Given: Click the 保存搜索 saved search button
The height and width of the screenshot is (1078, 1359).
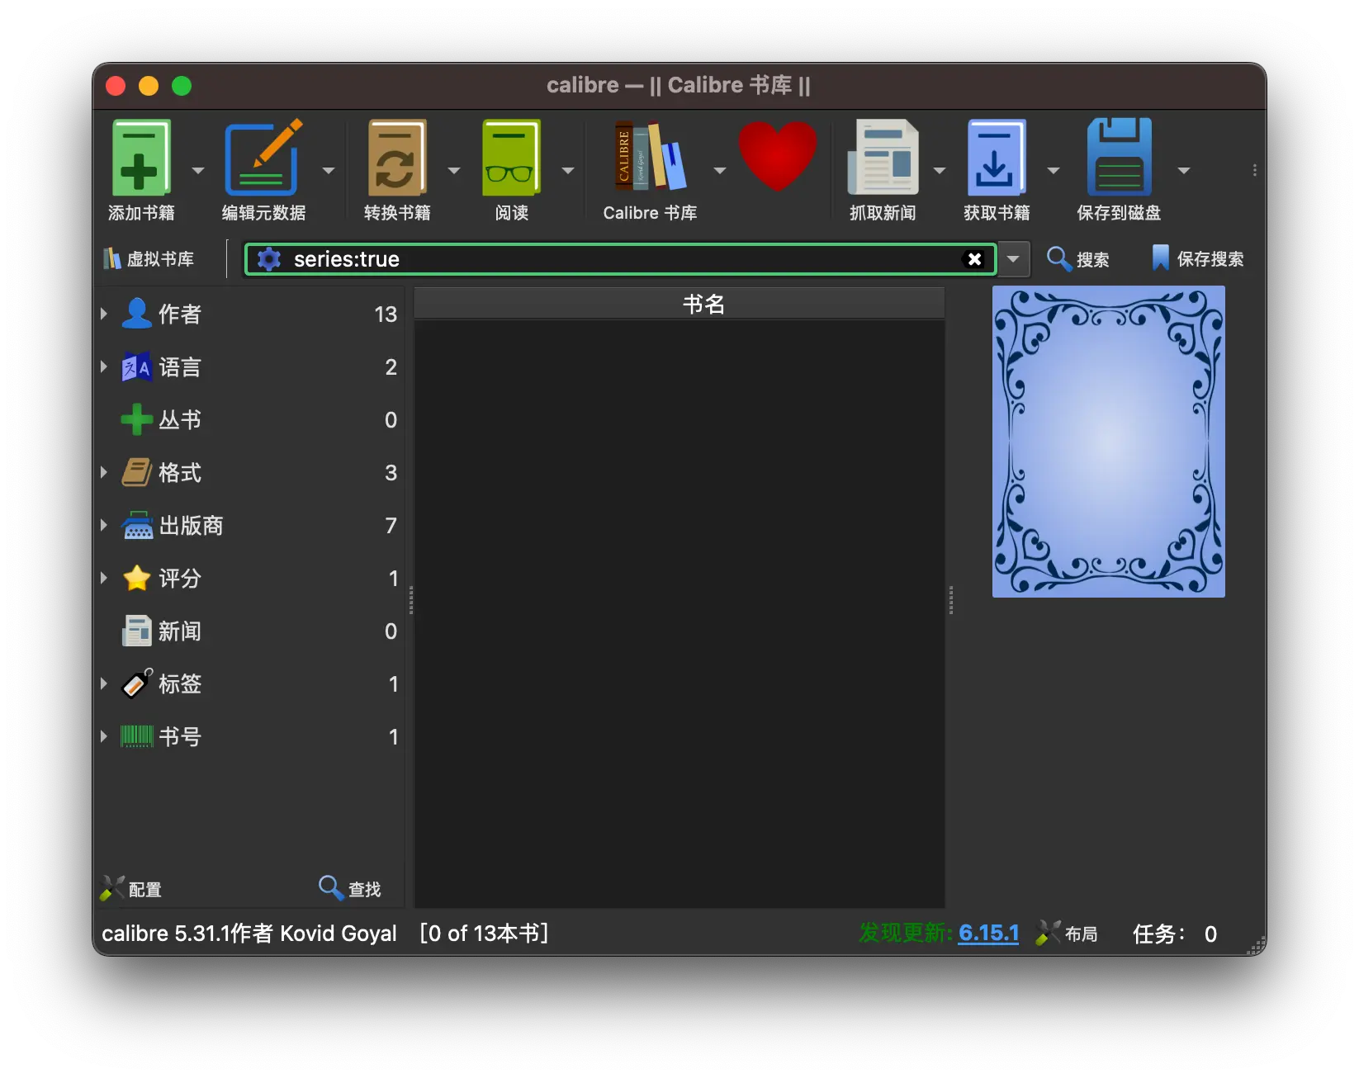Looking at the screenshot, I should [1197, 259].
